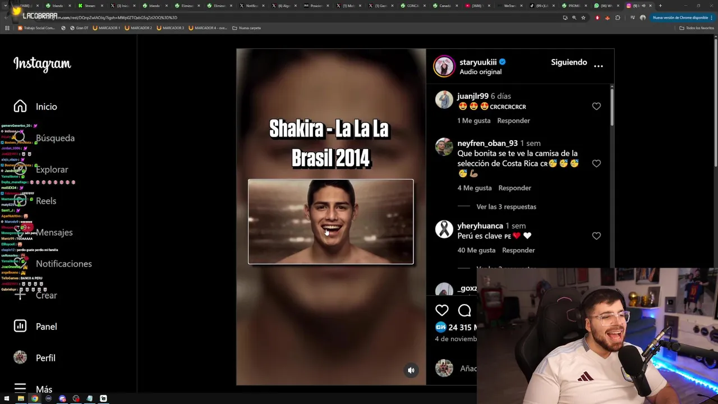
Task: Open the post's three-dot options menu
Action: [x=599, y=66]
